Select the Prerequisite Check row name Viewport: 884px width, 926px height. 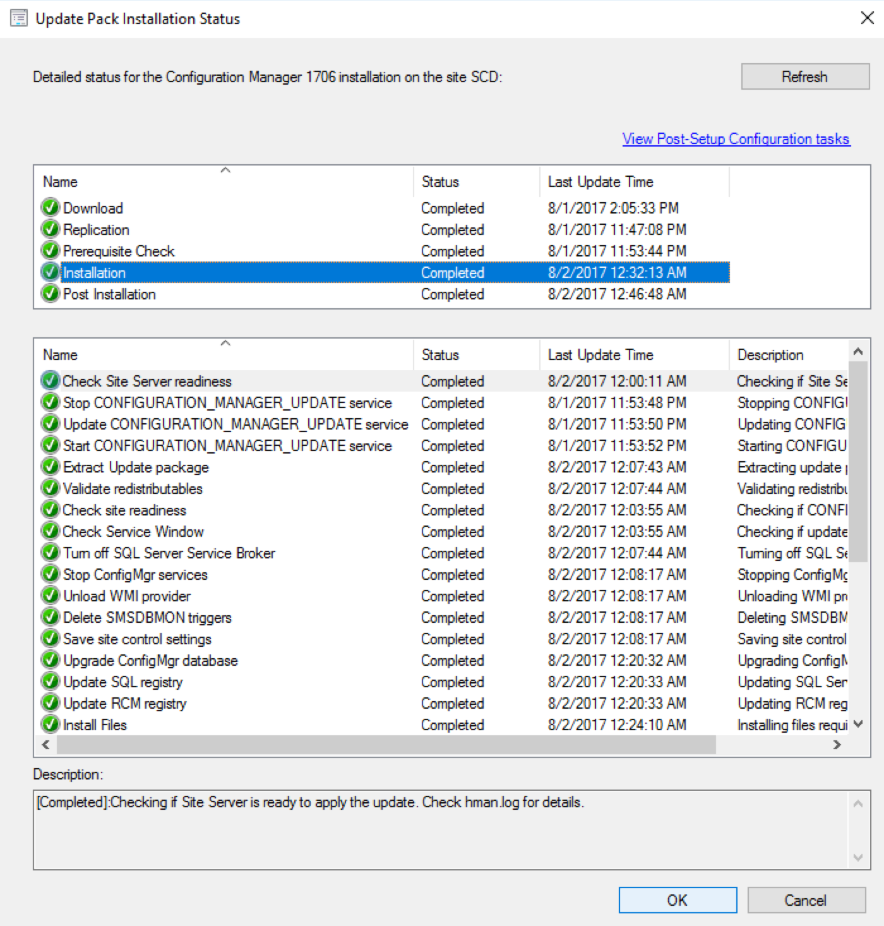[x=119, y=251]
